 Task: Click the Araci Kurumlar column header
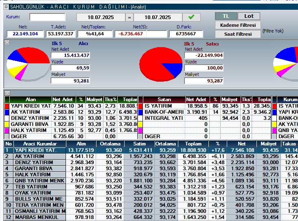click(x=40, y=144)
